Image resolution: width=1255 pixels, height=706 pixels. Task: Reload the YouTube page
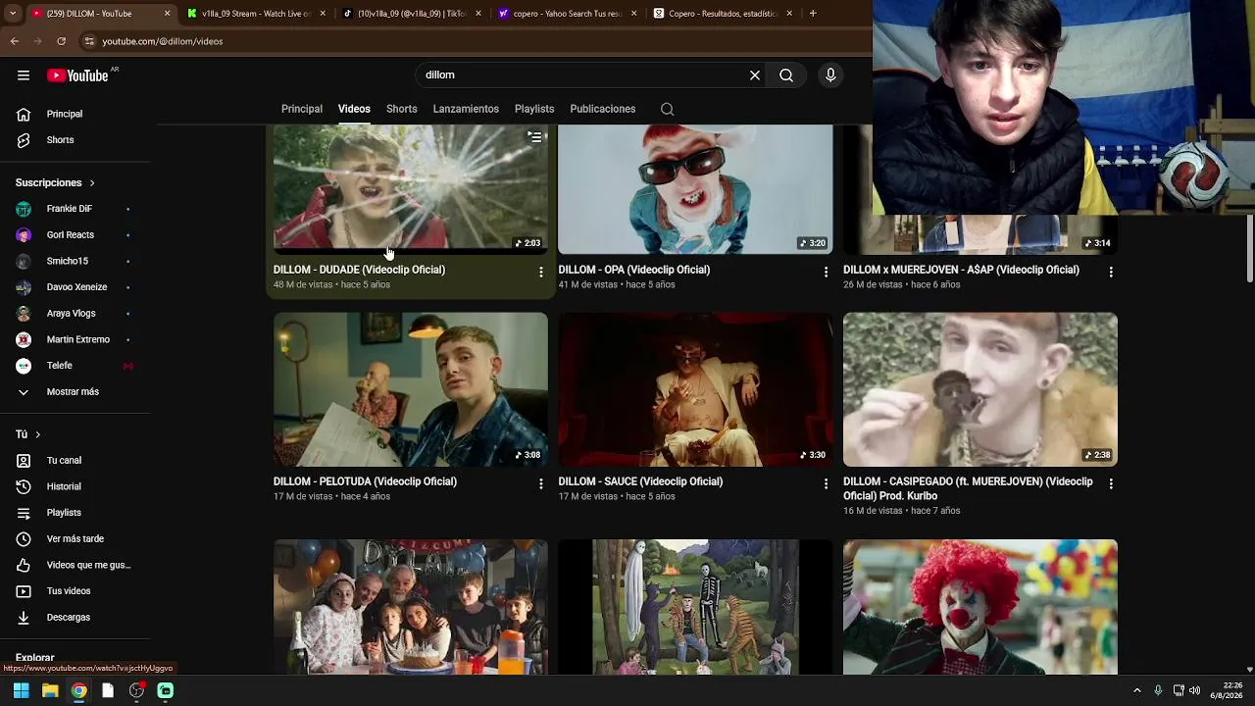(62, 41)
